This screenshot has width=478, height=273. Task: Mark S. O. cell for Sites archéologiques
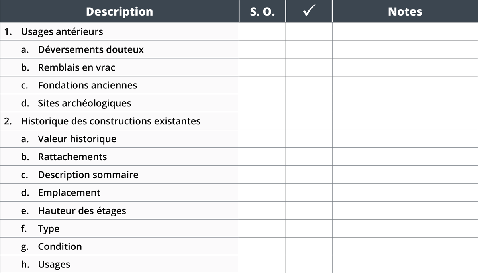coord(262,103)
